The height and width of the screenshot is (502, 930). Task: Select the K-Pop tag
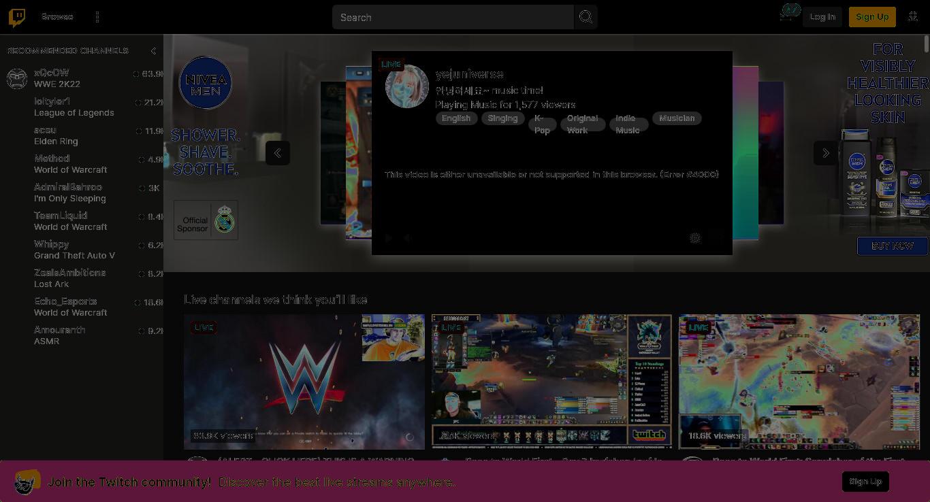542,124
